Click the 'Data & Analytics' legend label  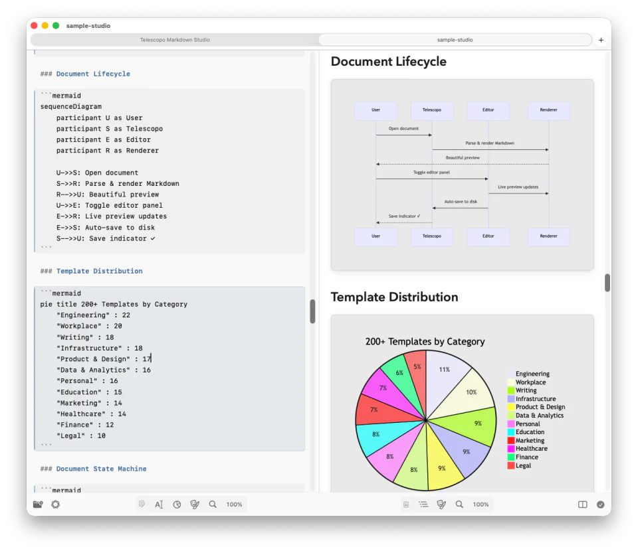540,416
